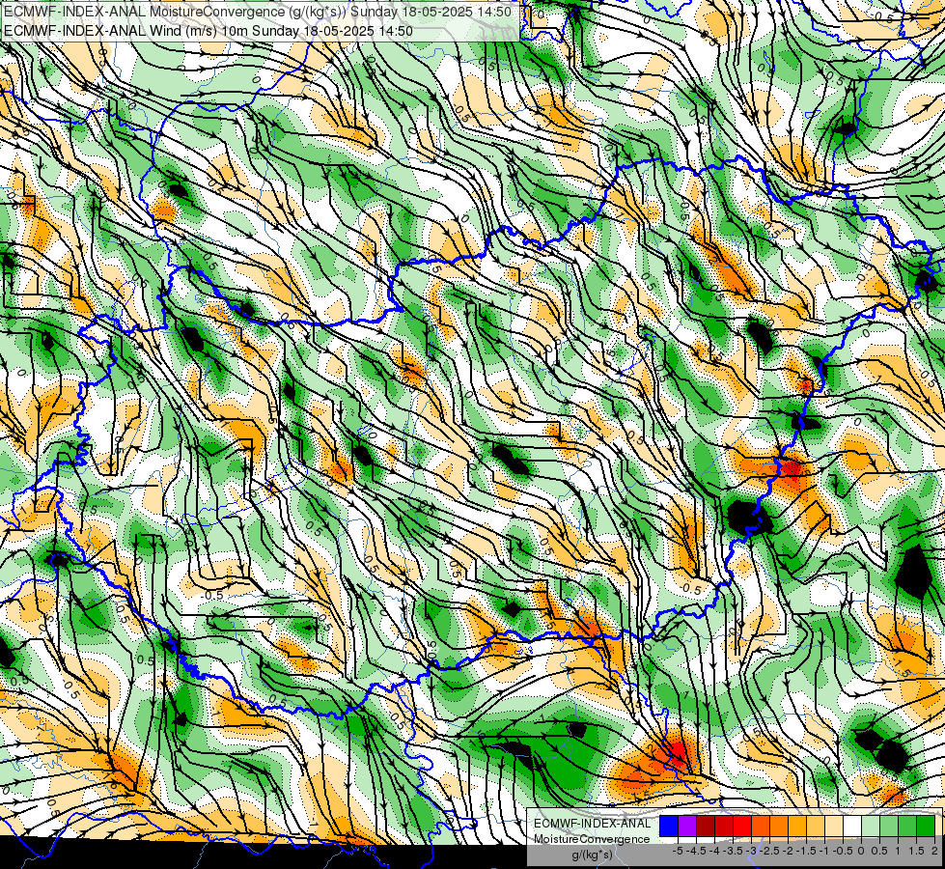Click the Wind (m/s) 10m title line
The width and height of the screenshot is (945, 869).
(x=208, y=30)
